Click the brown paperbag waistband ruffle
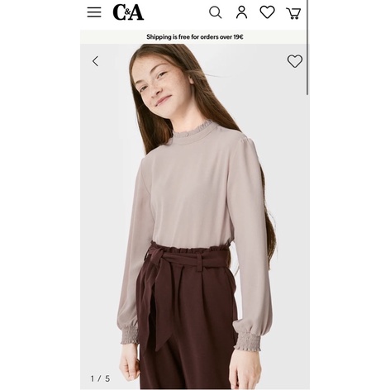Viewport: 390px width, 390px height. tap(190, 250)
